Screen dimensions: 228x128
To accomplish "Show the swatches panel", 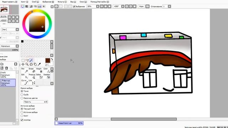I will [40, 6].
